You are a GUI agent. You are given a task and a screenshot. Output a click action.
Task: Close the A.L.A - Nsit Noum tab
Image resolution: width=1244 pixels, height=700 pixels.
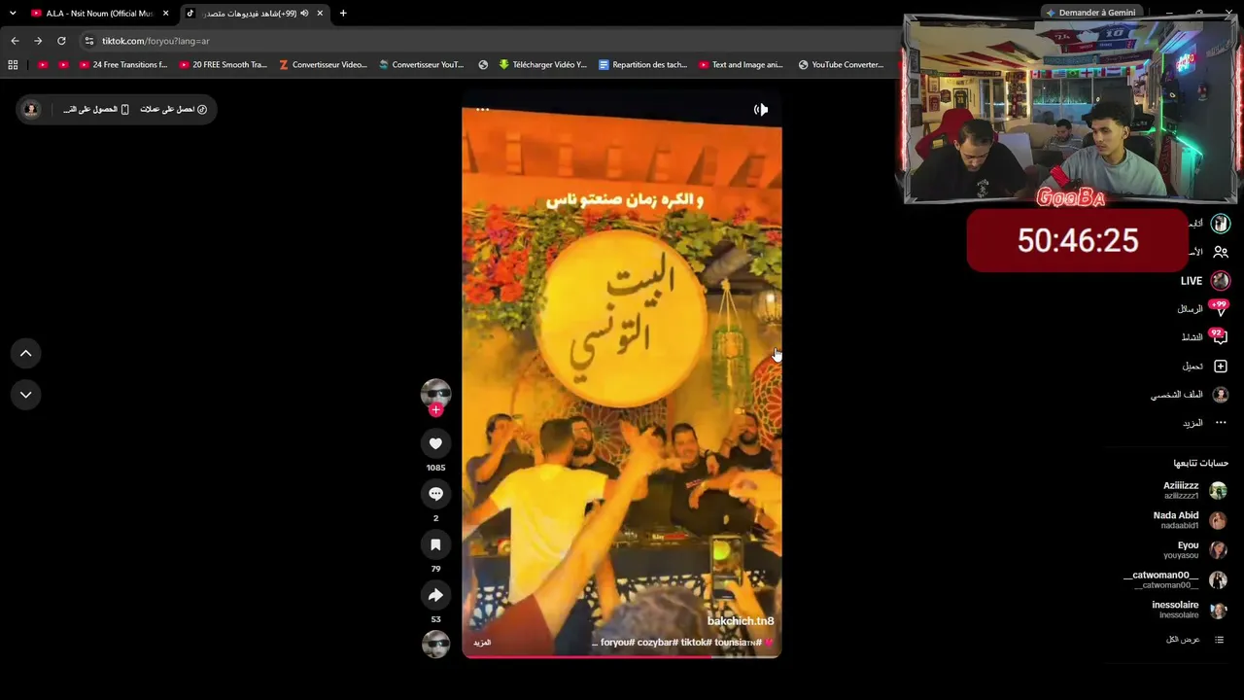166,14
